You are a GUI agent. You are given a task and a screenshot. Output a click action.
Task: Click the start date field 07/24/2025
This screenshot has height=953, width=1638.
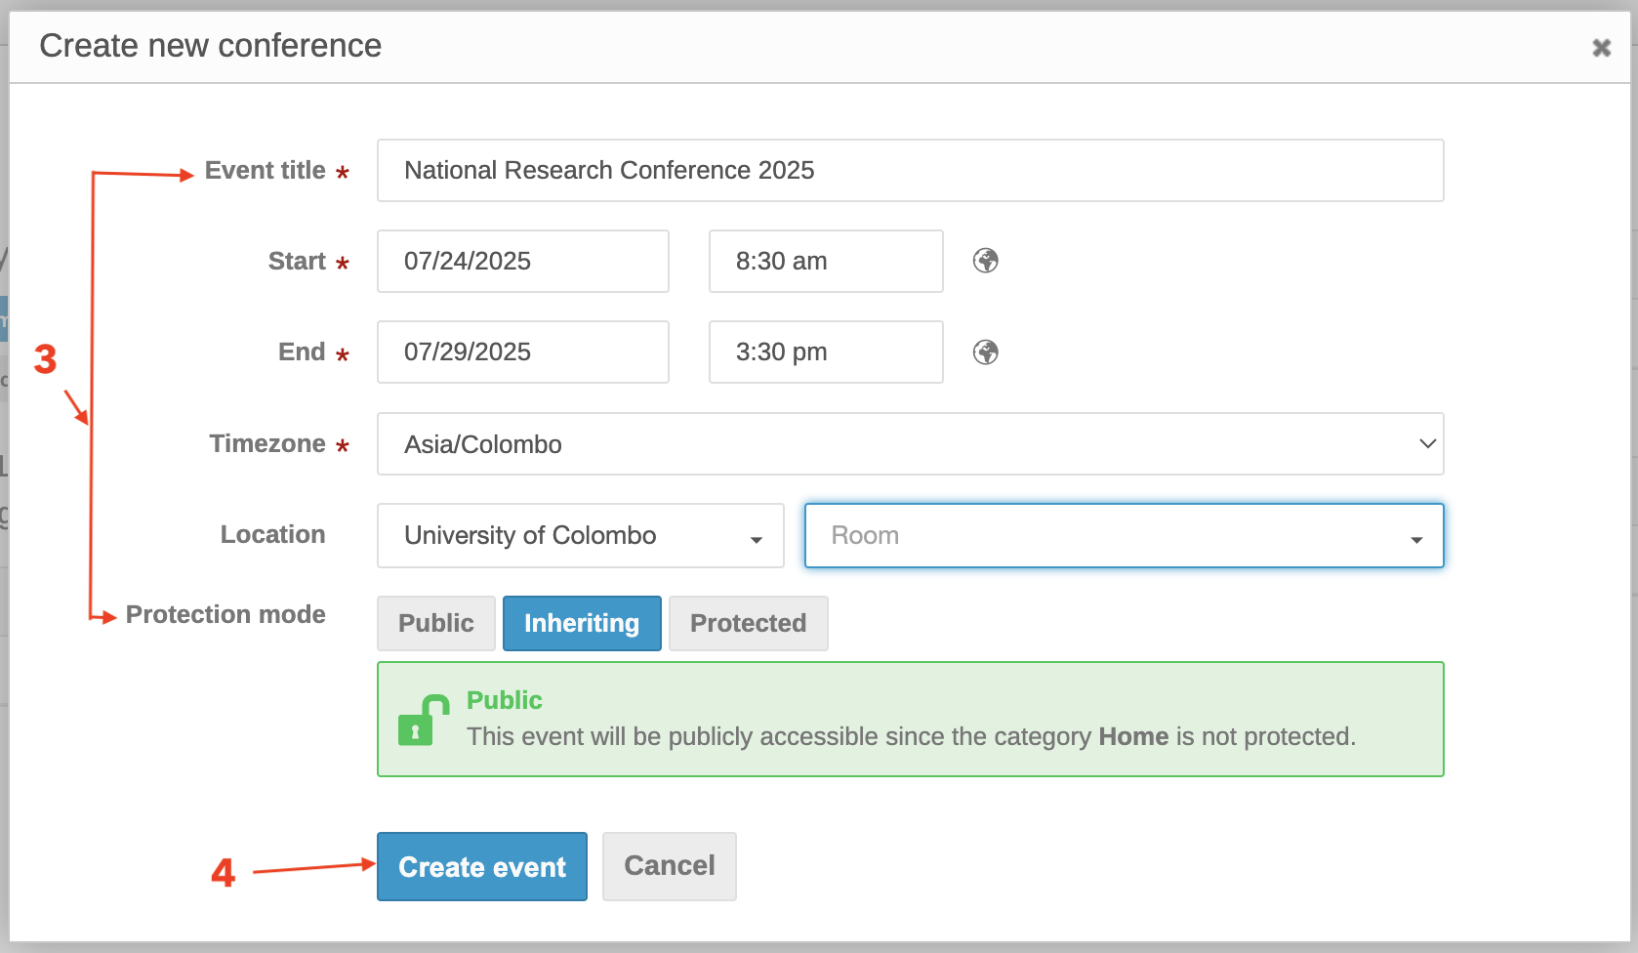tap(523, 261)
